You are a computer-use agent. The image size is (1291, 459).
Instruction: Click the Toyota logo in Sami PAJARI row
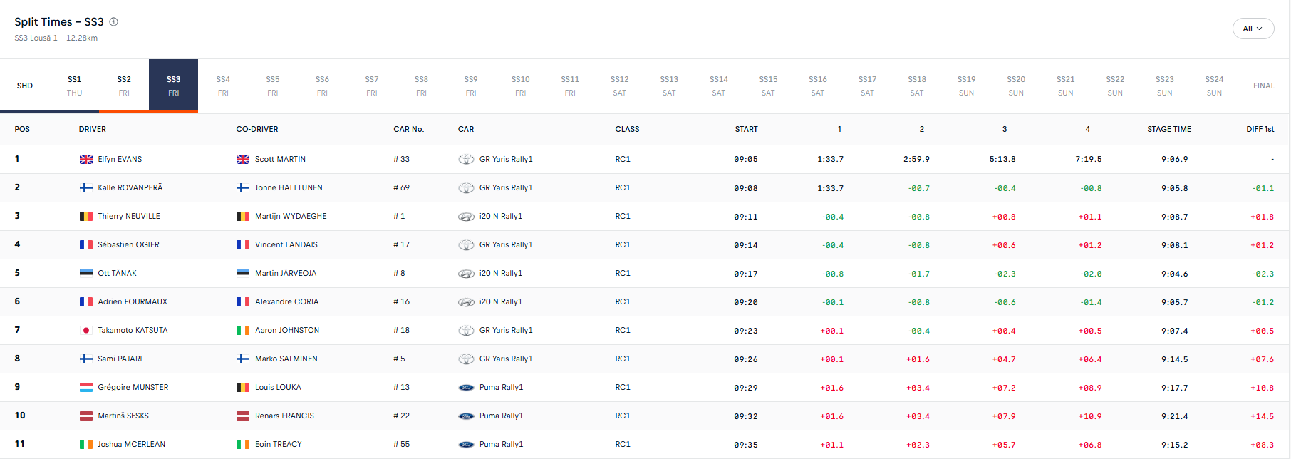pyautogui.click(x=466, y=359)
